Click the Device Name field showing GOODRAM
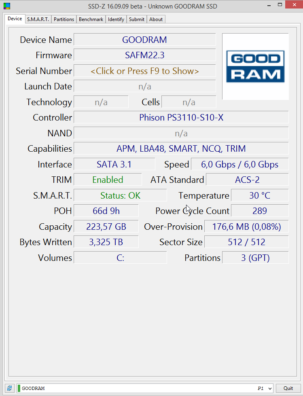Screen dimensions: 303x396 point(145,40)
